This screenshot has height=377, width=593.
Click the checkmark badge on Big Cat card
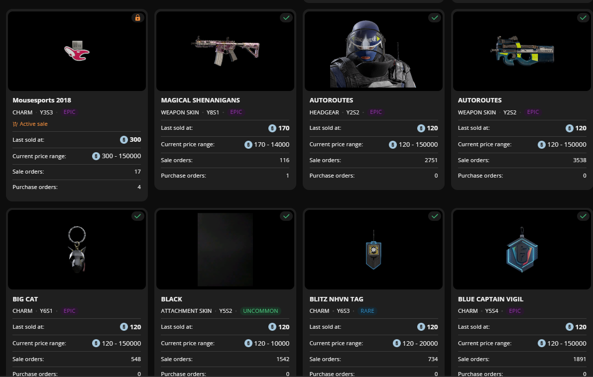(x=138, y=216)
